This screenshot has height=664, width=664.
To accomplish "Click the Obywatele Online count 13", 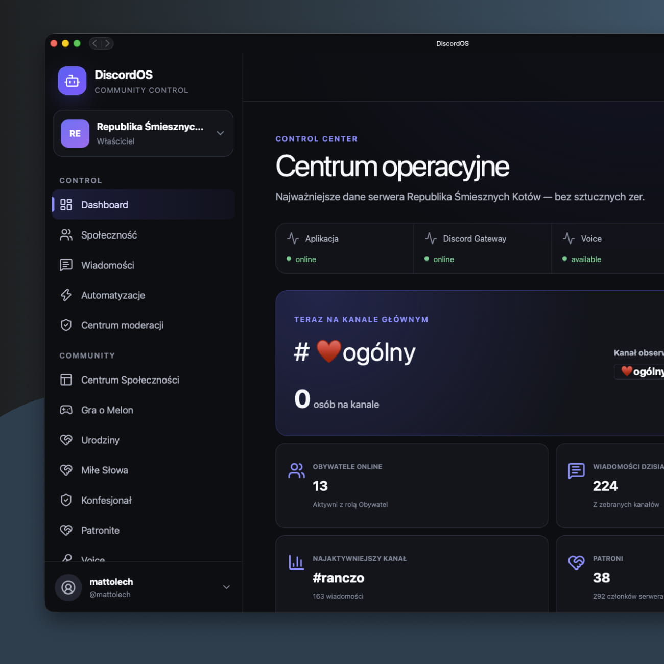I will (x=320, y=486).
